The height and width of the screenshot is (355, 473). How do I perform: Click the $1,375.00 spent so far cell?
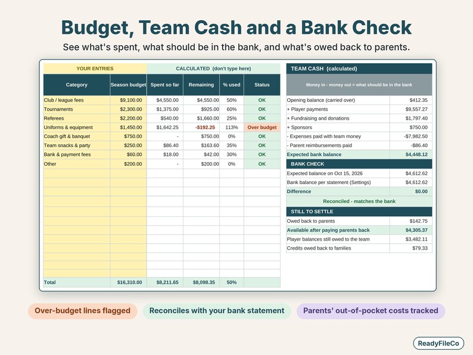point(165,109)
